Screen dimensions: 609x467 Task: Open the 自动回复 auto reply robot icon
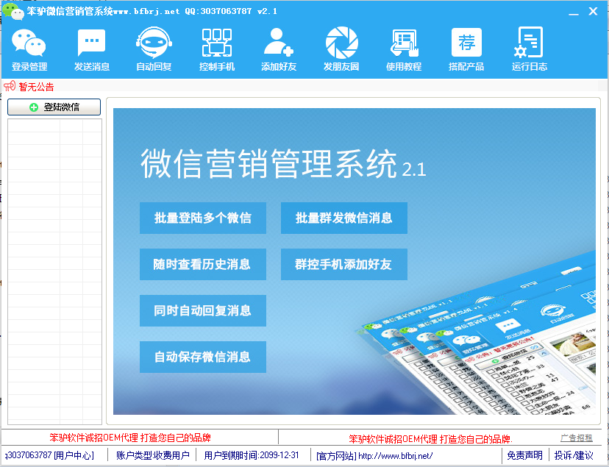coord(154,49)
